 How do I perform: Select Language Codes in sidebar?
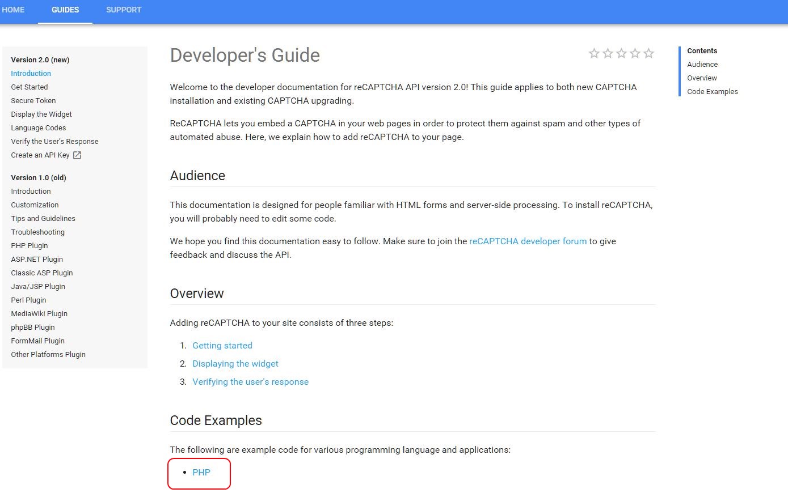point(39,128)
